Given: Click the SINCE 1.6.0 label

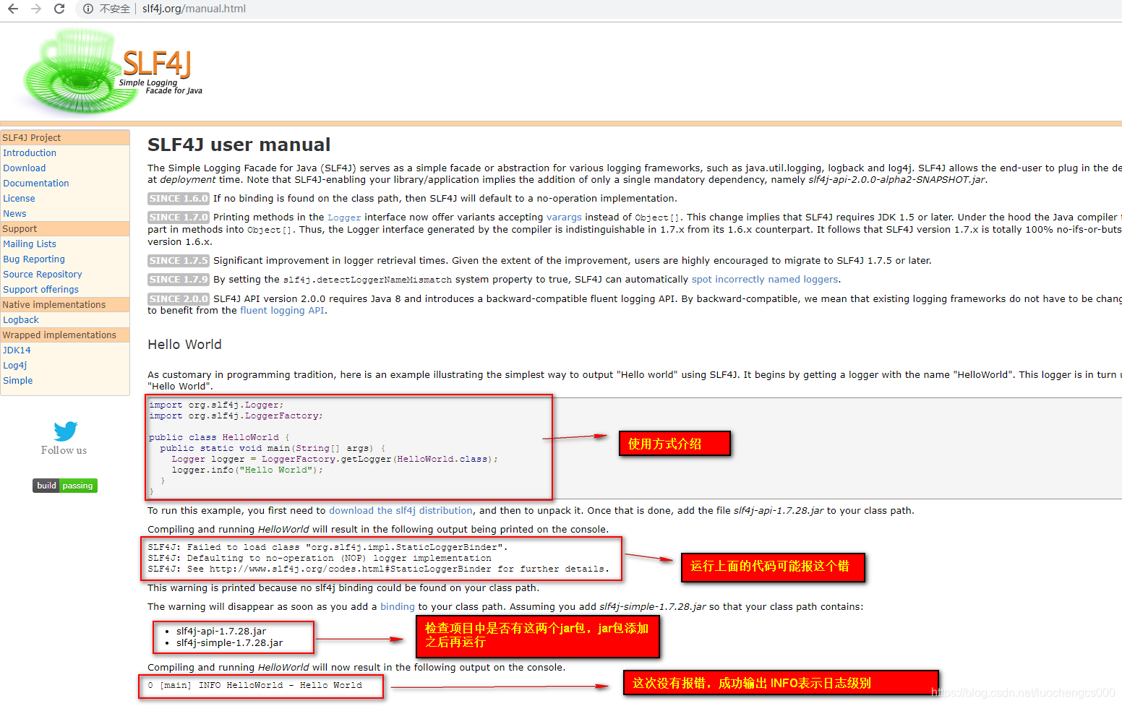Looking at the screenshot, I should (179, 198).
